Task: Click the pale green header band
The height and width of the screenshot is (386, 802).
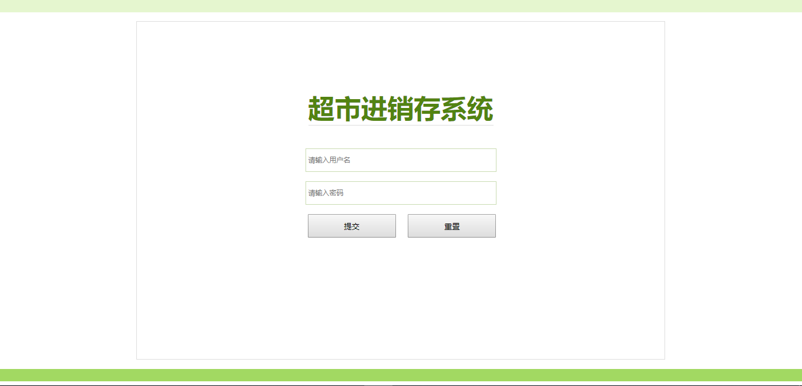Action: pyautogui.click(x=401, y=6)
